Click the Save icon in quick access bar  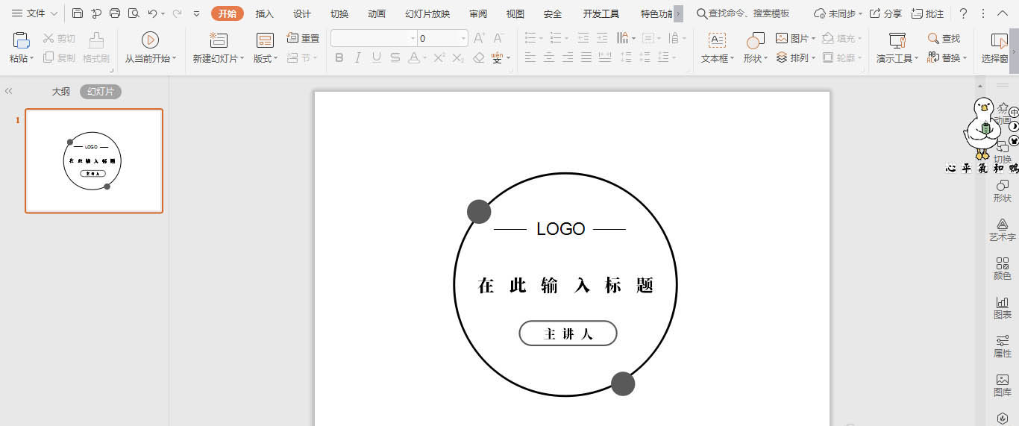(x=78, y=13)
